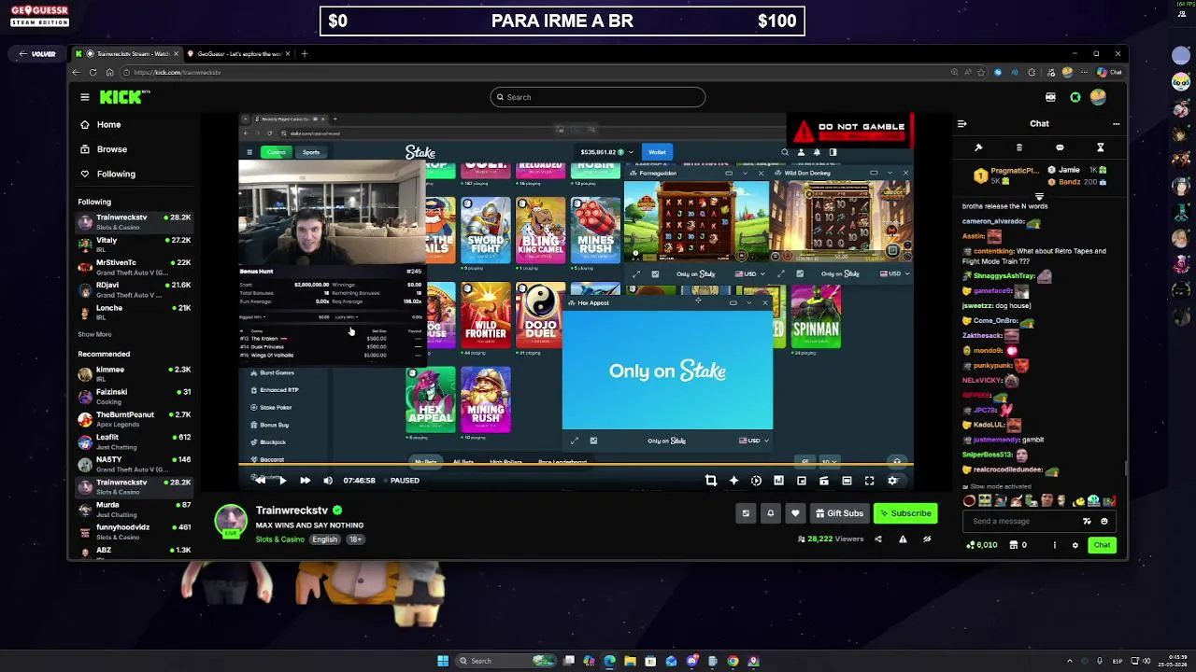Toggle picture-in-picture mode in player
Screen dimensions: 1196x672
[802, 481]
